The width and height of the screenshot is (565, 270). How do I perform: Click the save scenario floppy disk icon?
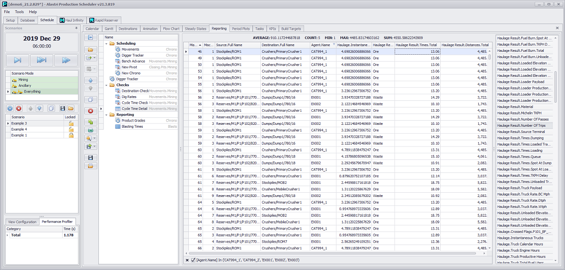click(62, 108)
